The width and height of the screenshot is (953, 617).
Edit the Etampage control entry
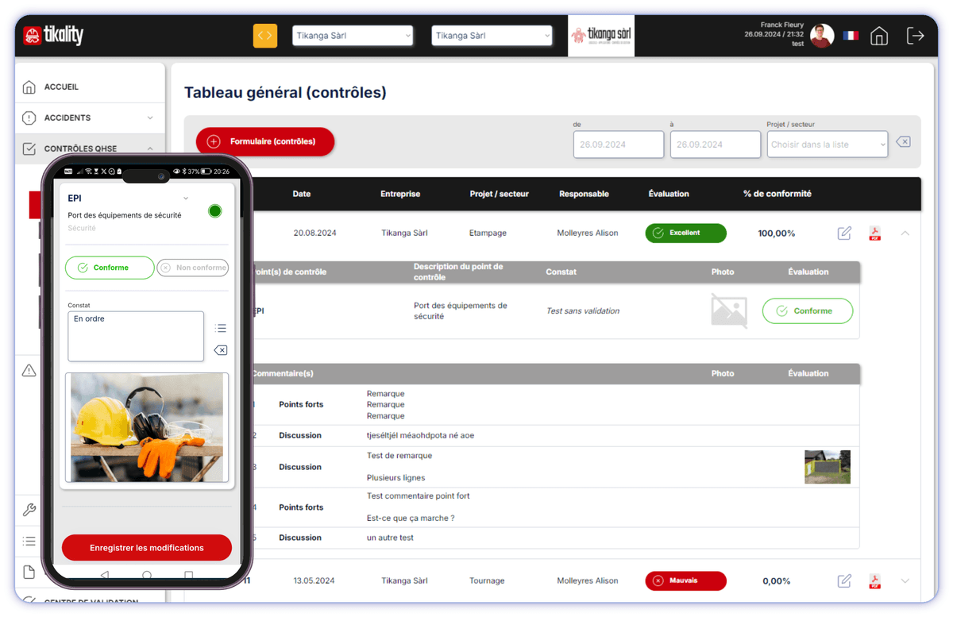coord(844,233)
